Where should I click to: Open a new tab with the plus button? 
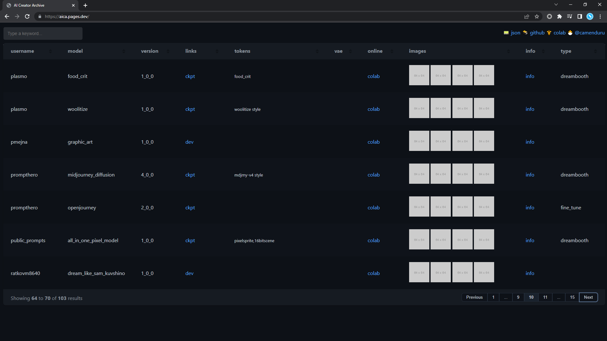click(85, 5)
